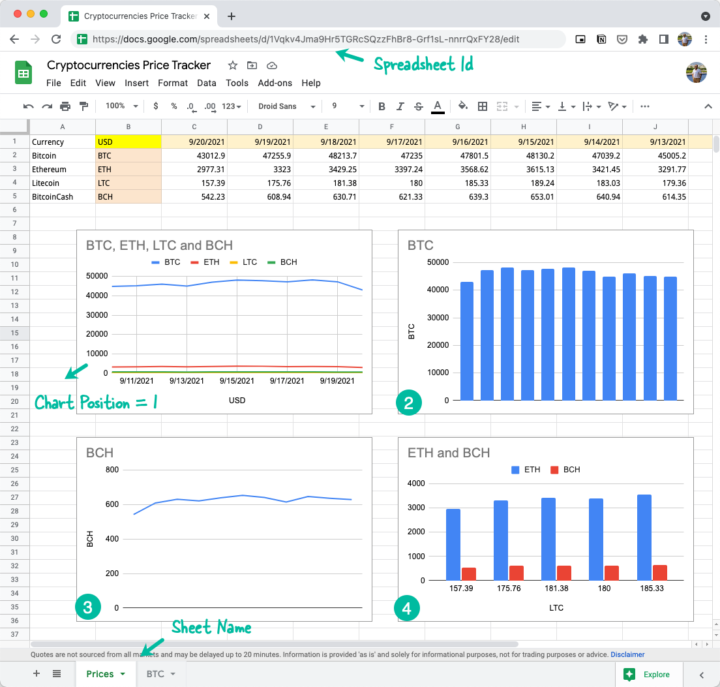The width and height of the screenshot is (720, 687).
Task: Open the Borders tool
Action: tap(481, 106)
